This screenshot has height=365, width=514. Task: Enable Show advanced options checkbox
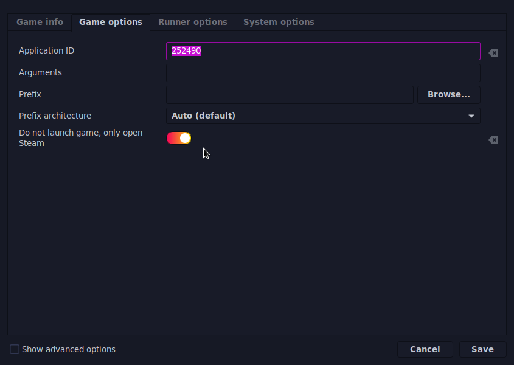[15, 349]
